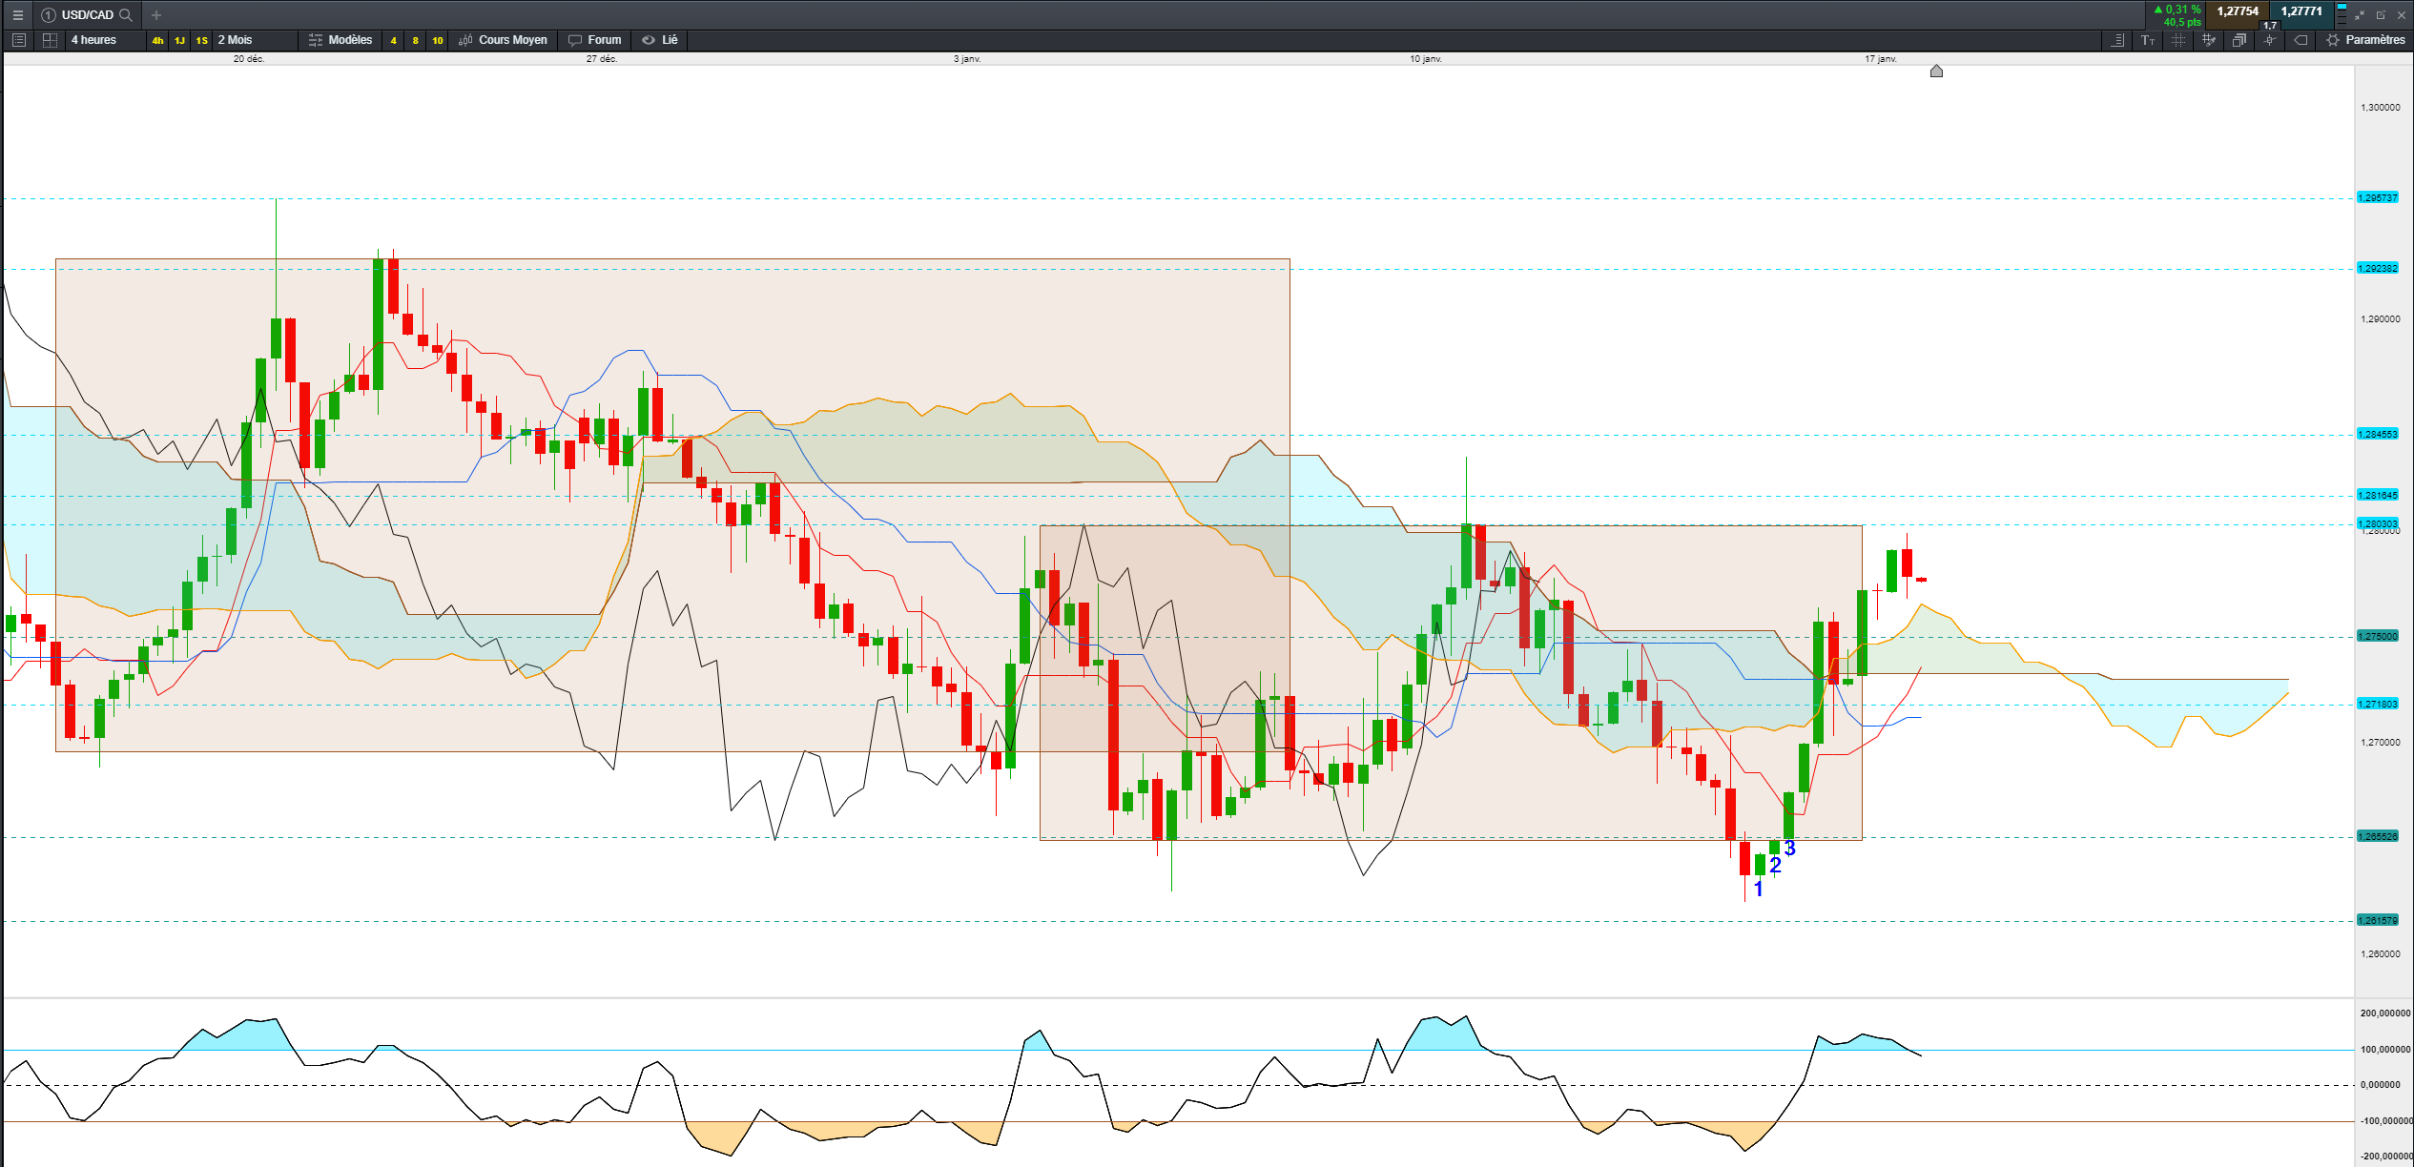Click the Modèles sliders icon

pyautogui.click(x=316, y=40)
